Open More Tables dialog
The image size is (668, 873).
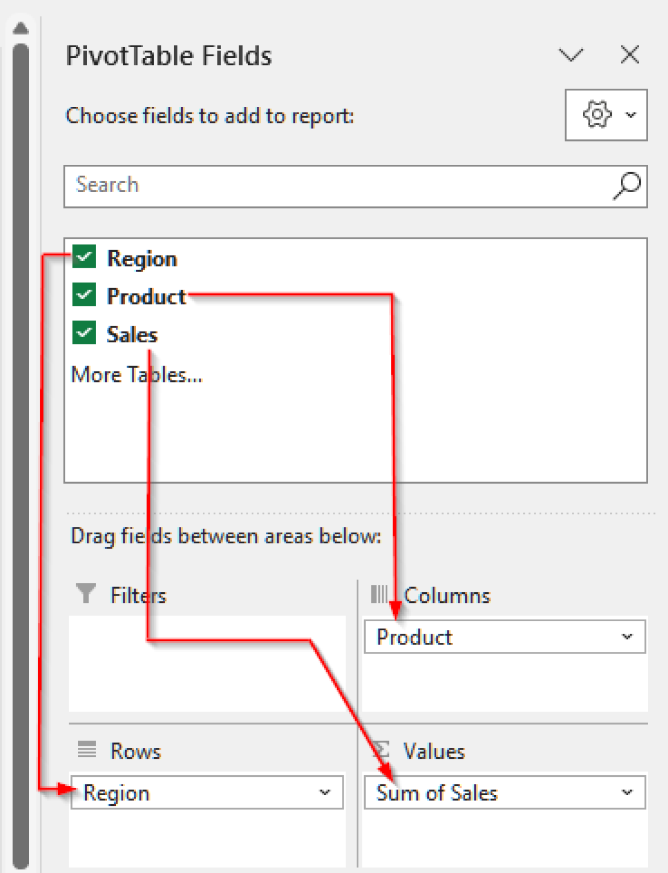[136, 374]
